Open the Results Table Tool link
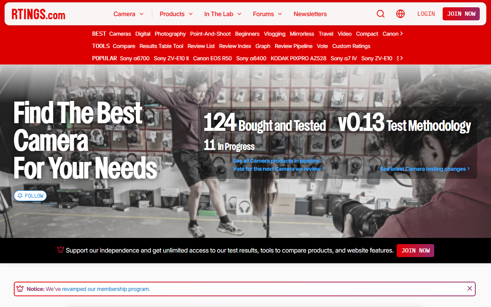This screenshot has width=491, height=307. point(161,46)
